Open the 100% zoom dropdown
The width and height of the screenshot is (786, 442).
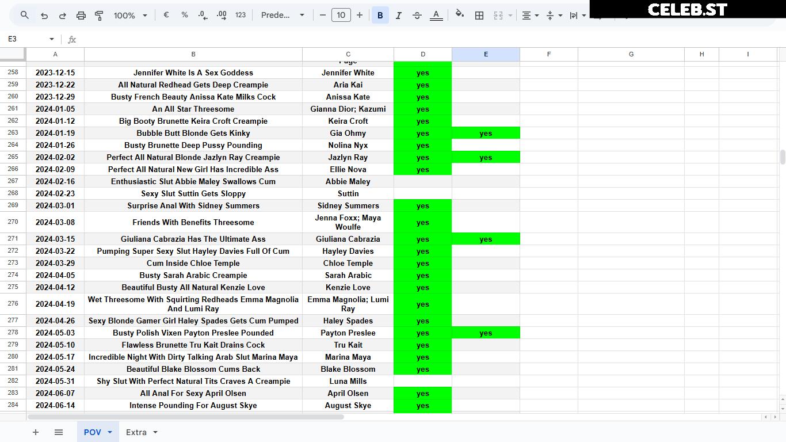pyautogui.click(x=131, y=16)
